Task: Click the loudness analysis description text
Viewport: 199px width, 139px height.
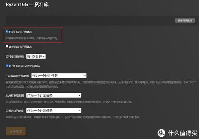Action: 73,117
